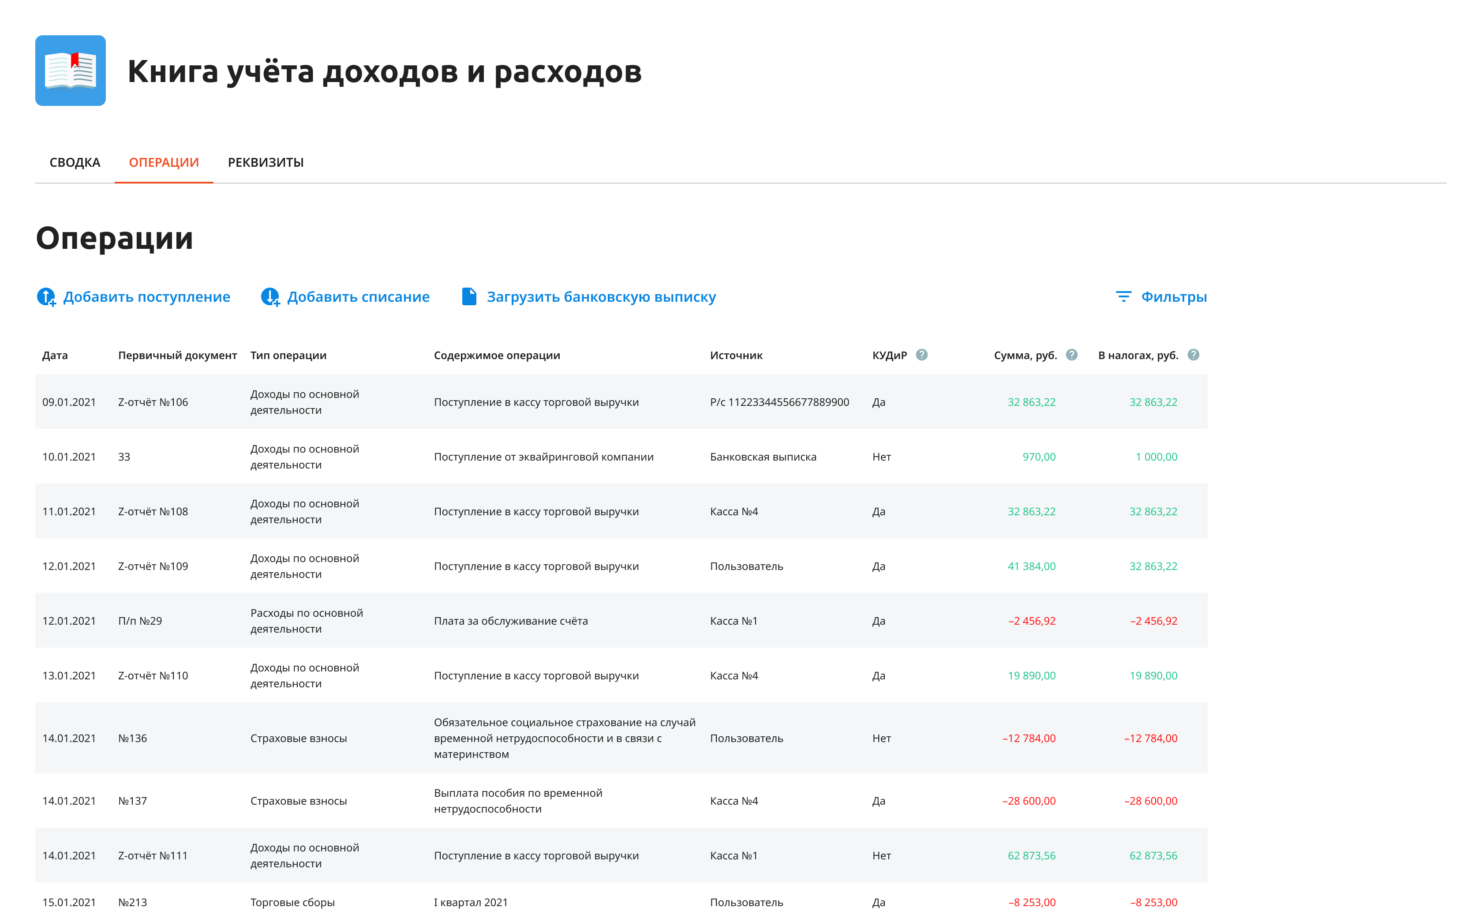Click №213 document cell
Viewport: 1482px width, 922px height.
tap(132, 903)
